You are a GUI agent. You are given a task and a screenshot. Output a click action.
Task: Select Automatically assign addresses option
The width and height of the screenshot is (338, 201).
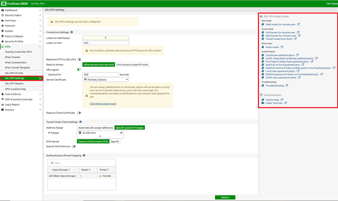[x=96, y=128]
